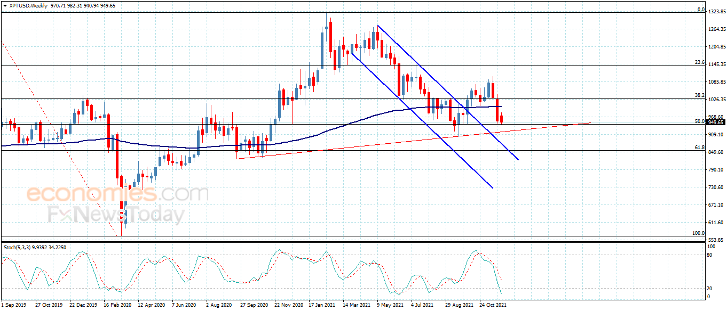Click the 909.10 price axis label
Viewport: 727px width, 311px height.
point(715,134)
